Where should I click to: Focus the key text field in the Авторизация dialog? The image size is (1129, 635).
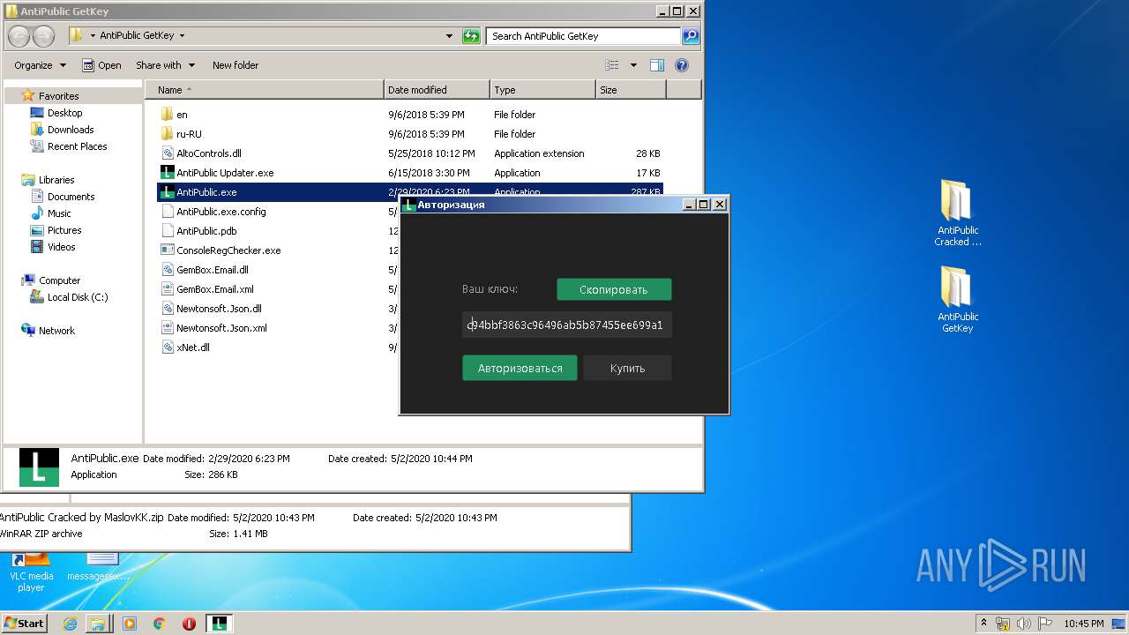[x=567, y=325]
